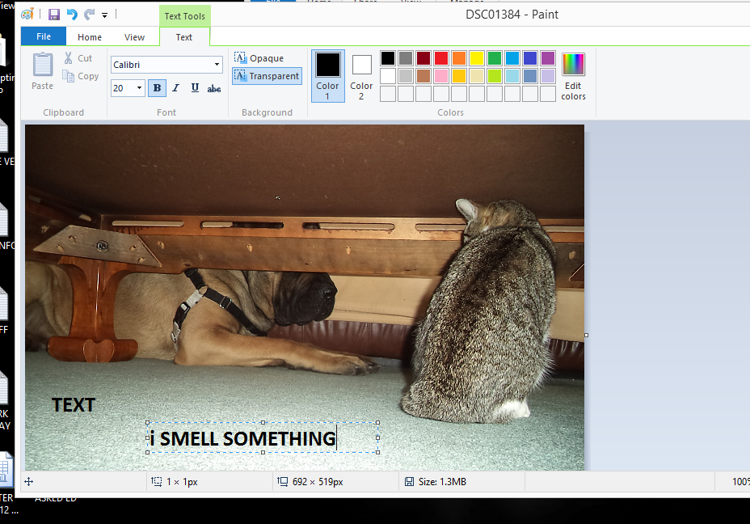Image resolution: width=750 pixels, height=524 pixels.
Task: Redo the undone action
Action: coord(89,15)
